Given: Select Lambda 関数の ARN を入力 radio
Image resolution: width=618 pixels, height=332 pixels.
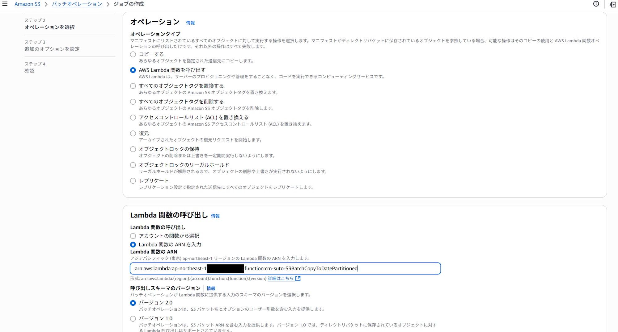Looking at the screenshot, I should coord(133,245).
